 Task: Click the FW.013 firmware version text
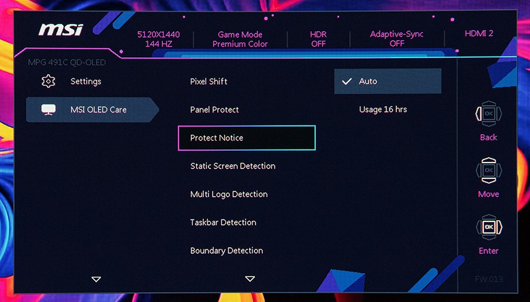pos(489,280)
